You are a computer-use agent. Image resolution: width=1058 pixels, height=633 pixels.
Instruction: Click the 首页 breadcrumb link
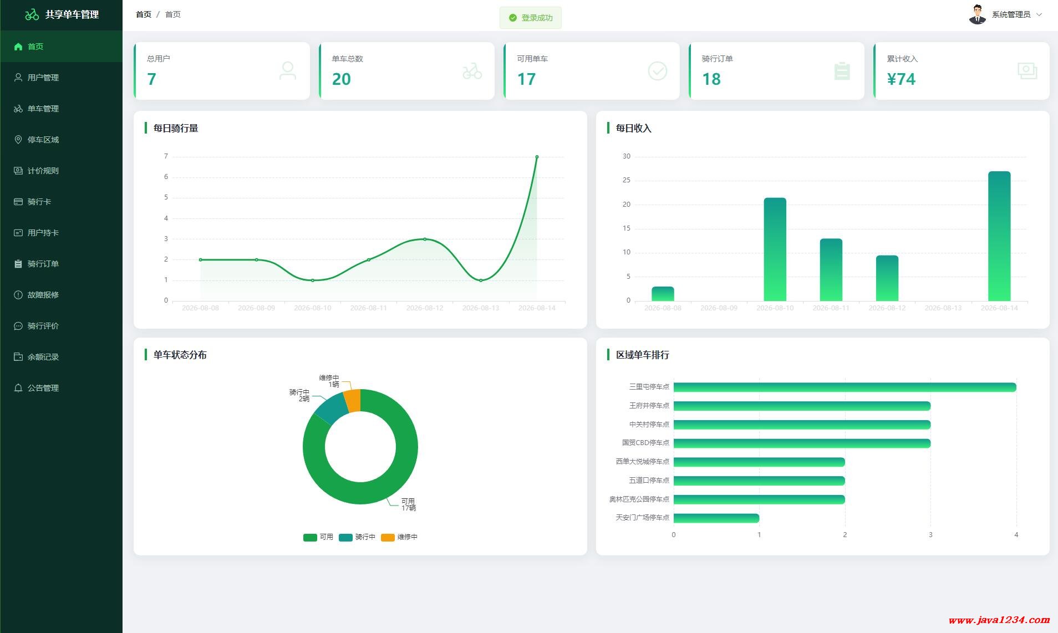pyautogui.click(x=144, y=14)
